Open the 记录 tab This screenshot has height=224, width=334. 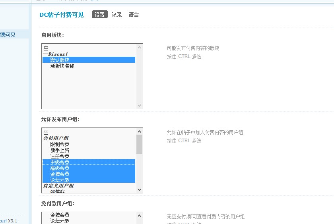(x=117, y=15)
